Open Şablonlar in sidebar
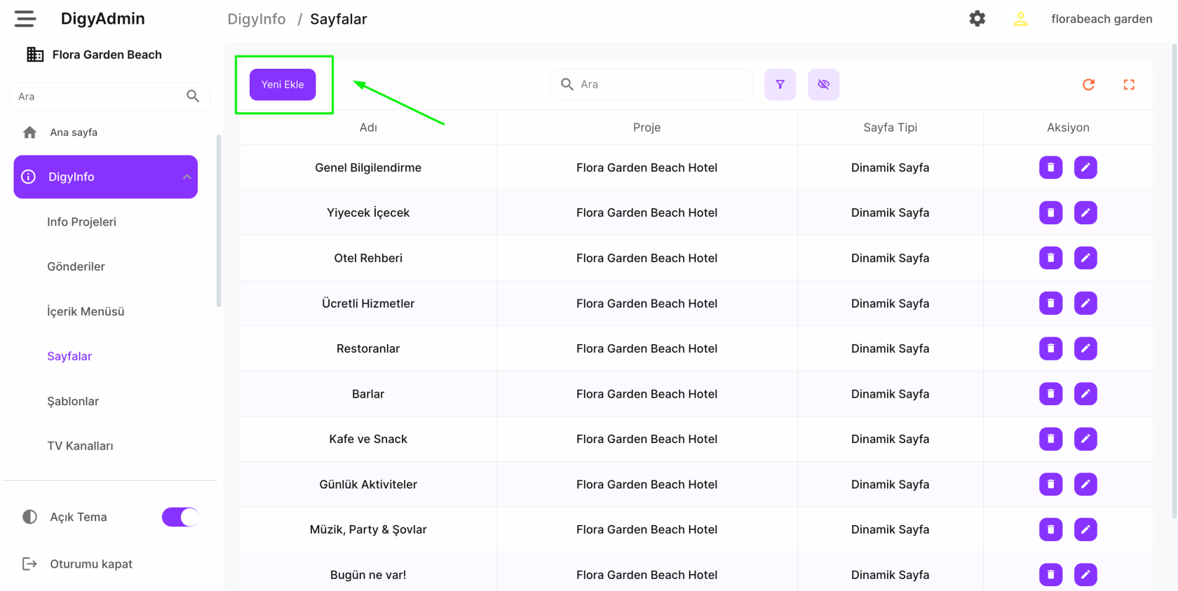Screen dimensions: 1178x591 (x=73, y=401)
